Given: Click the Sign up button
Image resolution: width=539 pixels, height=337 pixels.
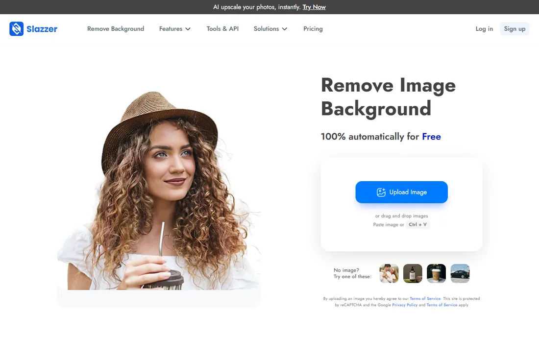Looking at the screenshot, I should point(514,29).
